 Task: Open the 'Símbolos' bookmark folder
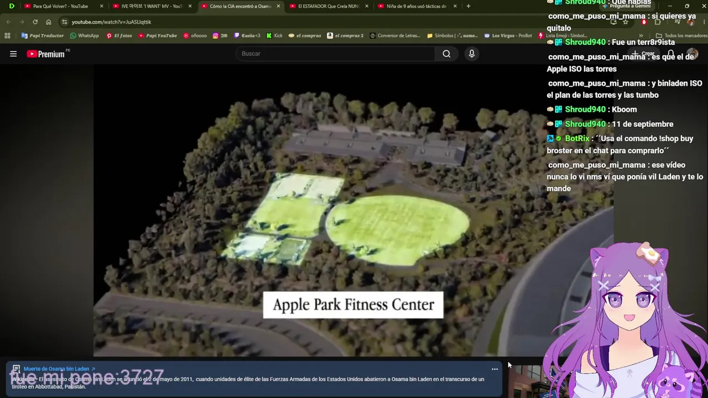(452, 35)
